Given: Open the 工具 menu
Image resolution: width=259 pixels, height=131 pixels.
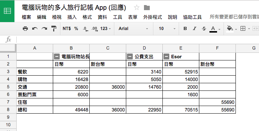Looking at the screenshot, I should click(x=118, y=17).
